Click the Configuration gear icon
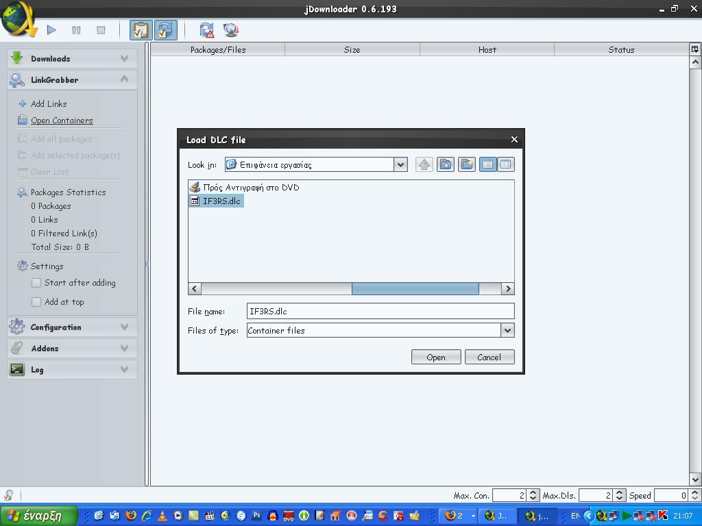Viewport: 702px width, 526px height. pyautogui.click(x=17, y=327)
